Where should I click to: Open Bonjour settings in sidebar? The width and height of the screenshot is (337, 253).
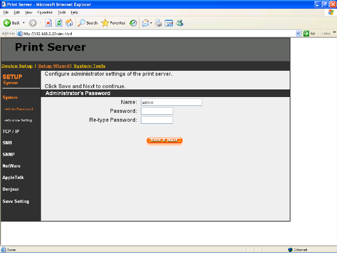[x=11, y=189]
